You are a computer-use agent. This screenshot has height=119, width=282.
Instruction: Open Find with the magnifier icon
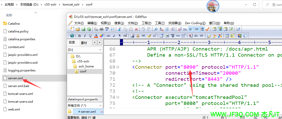pyautogui.click(x=156, y=29)
